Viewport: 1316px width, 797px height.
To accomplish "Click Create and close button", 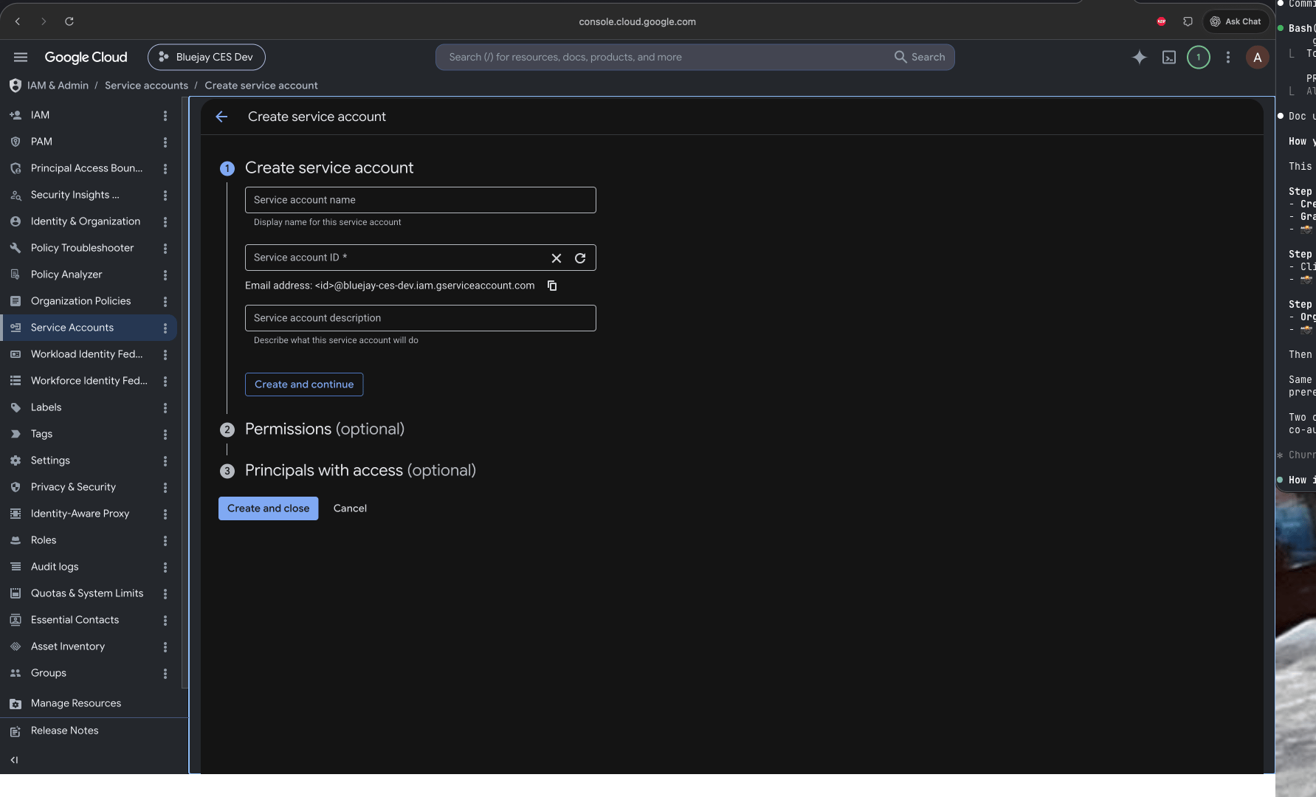I will (268, 508).
